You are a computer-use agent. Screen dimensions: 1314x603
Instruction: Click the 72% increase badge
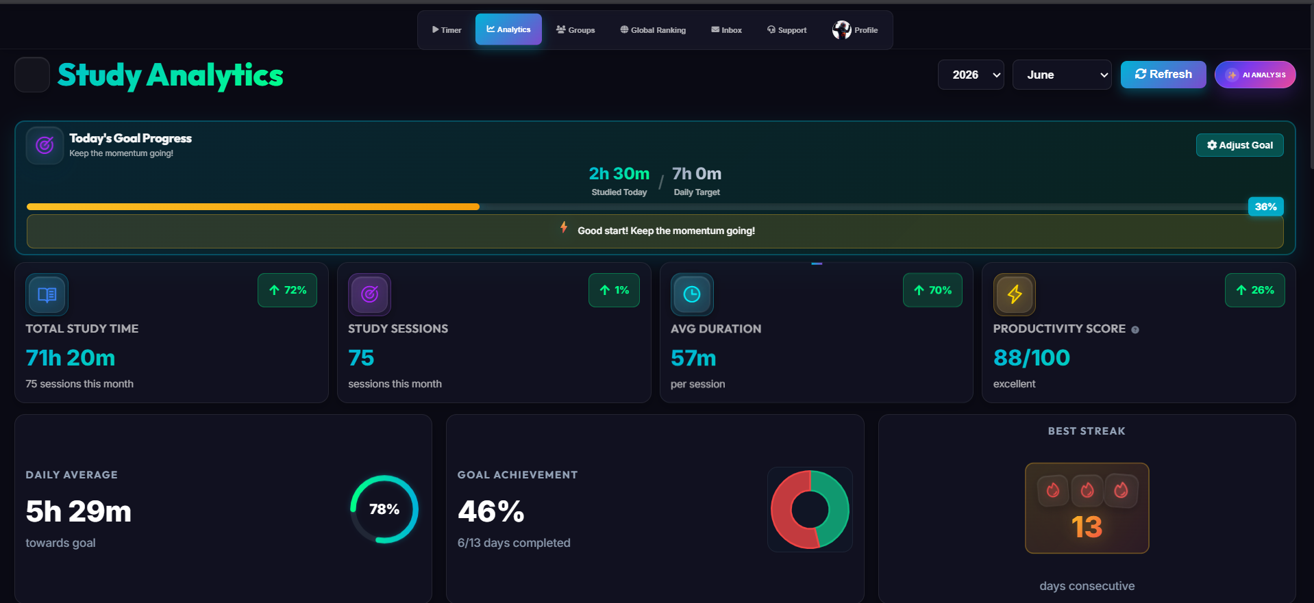[x=287, y=290]
